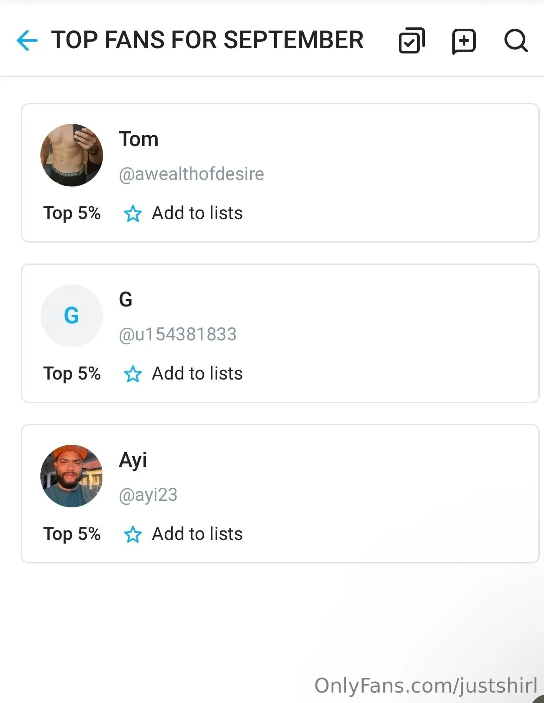Click the Top 5% badge on Tom's card
Screen dimensions: 544x703
point(72,213)
